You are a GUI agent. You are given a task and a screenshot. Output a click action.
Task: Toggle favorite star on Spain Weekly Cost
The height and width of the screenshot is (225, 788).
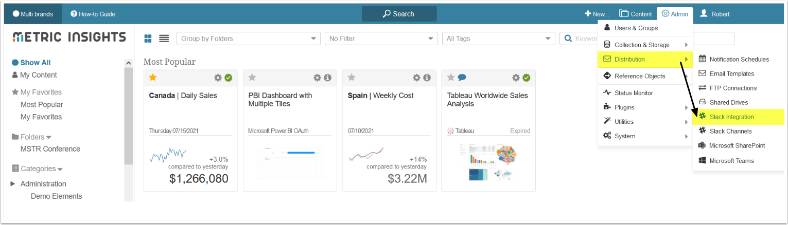[x=352, y=78]
